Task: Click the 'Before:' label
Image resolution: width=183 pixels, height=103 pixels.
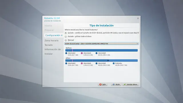Action: [69, 48]
